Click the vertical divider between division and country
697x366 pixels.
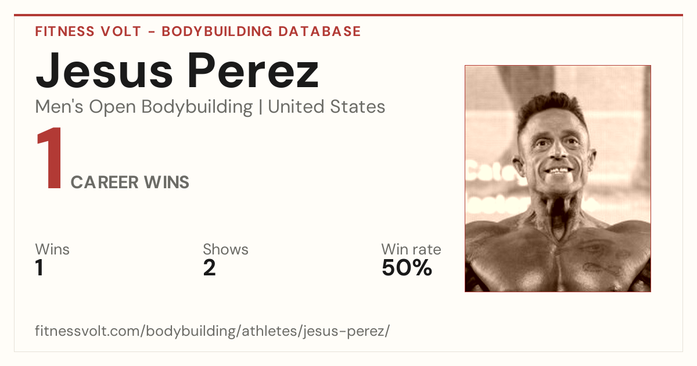(260, 107)
